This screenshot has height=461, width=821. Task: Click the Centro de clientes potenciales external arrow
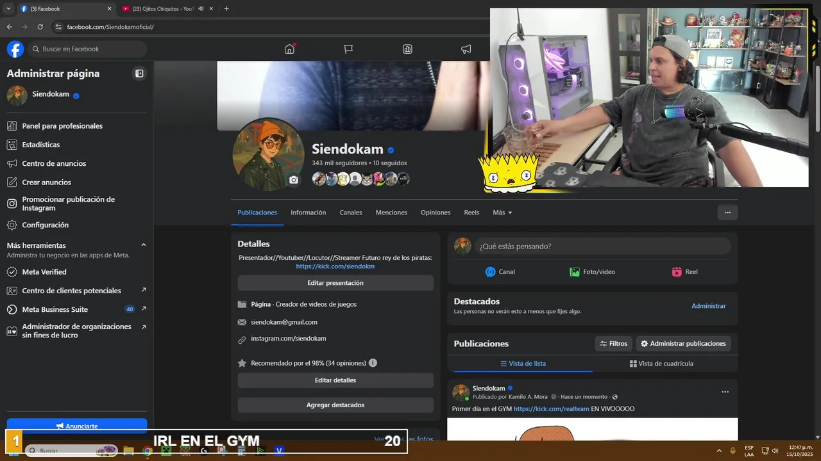pyautogui.click(x=144, y=290)
